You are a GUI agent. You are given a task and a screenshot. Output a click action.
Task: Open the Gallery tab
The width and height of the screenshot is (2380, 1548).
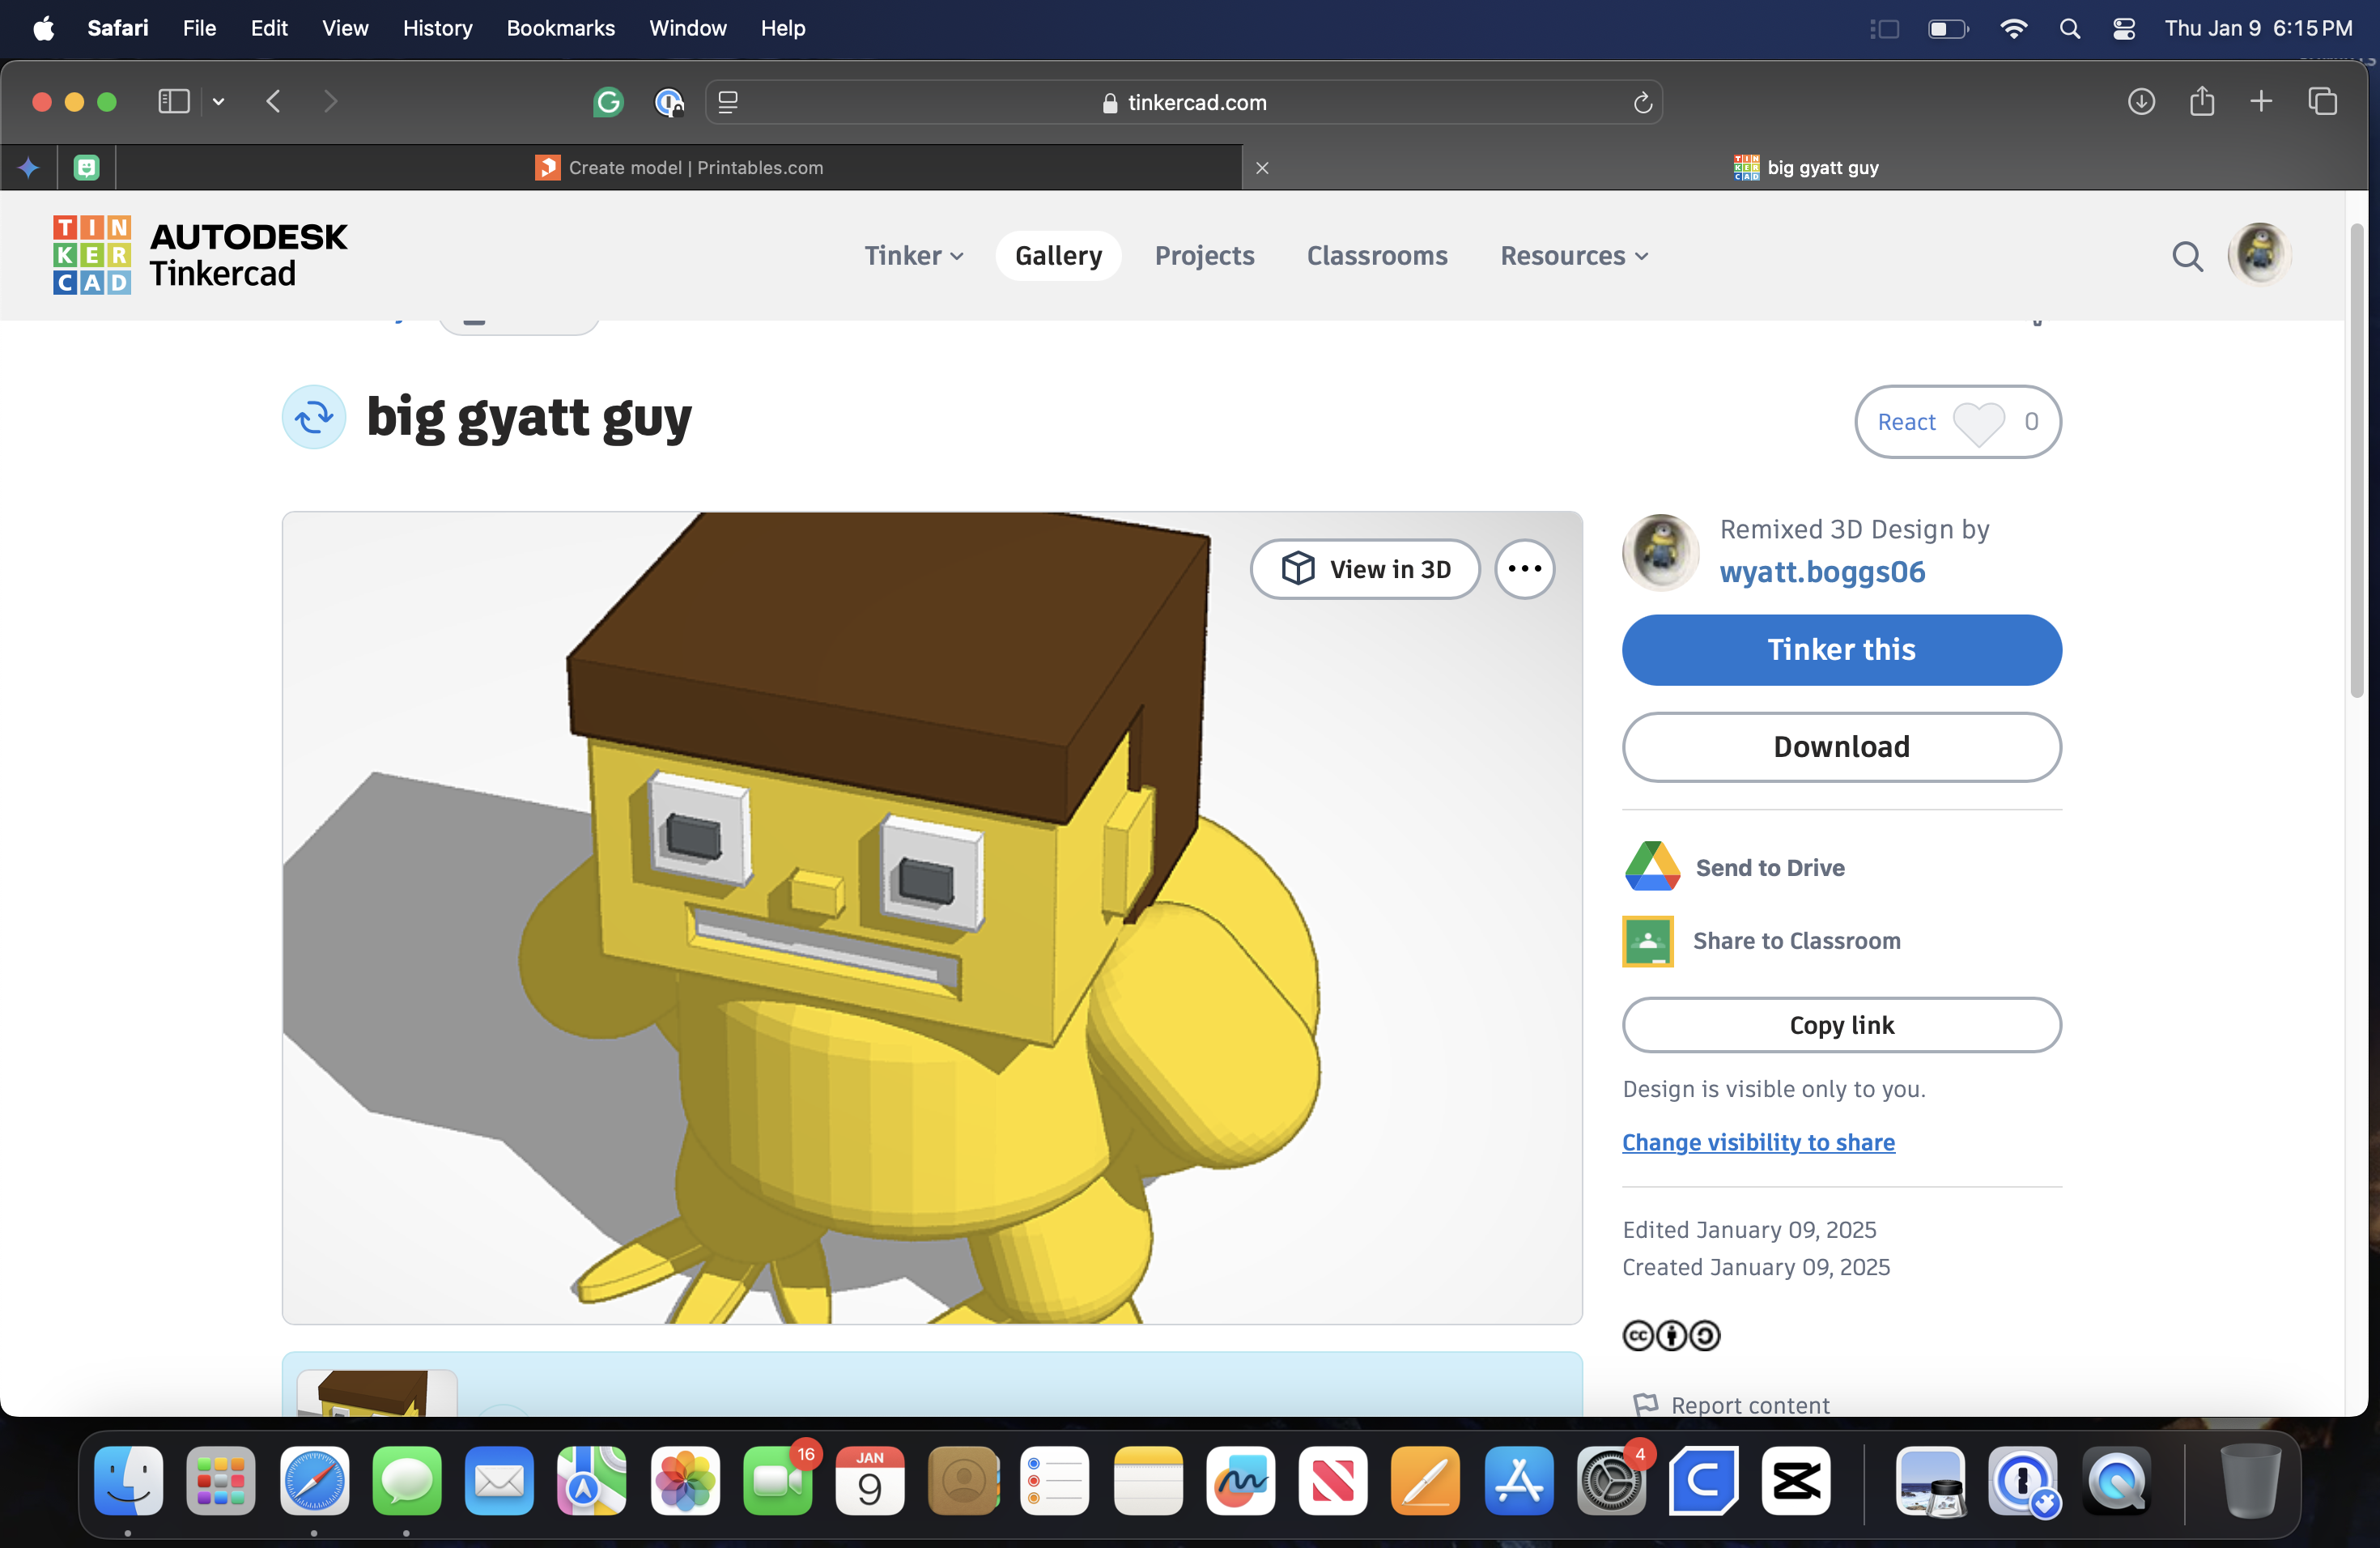tap(1058, 256)
